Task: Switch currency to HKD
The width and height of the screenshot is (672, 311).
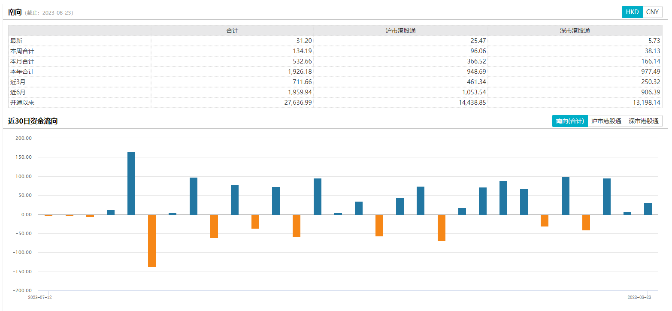Action: point(632,12)
